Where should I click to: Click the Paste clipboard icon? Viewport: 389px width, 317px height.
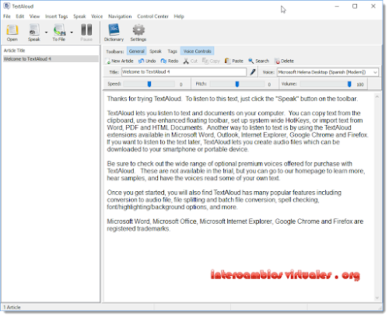click(x=234, y=61)
